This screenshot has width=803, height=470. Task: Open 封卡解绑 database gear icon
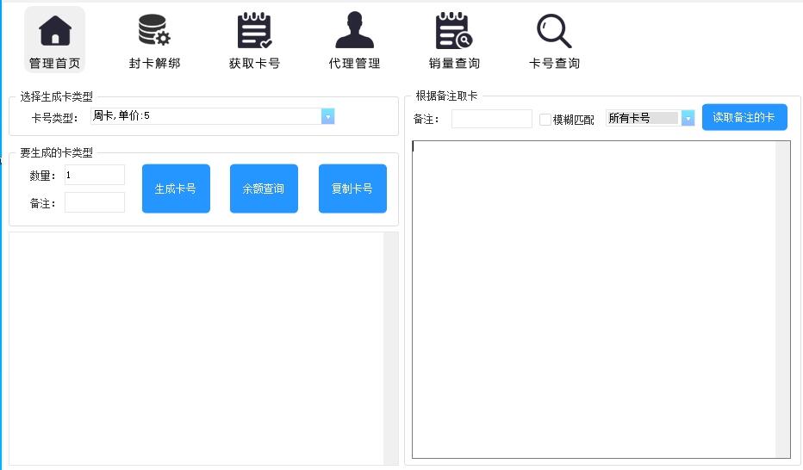(x=154, y=31)
